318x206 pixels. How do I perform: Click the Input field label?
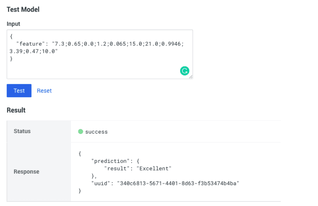coord(13,24)
